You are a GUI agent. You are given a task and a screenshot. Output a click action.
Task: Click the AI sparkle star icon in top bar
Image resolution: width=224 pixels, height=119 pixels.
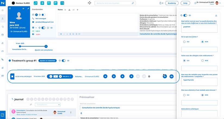(90, 3)
